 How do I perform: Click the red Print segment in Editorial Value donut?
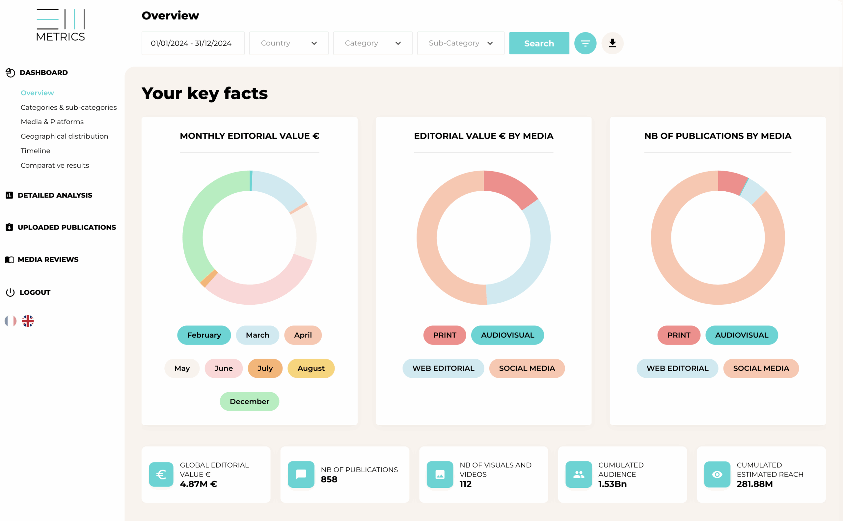[x=510, y=188]
